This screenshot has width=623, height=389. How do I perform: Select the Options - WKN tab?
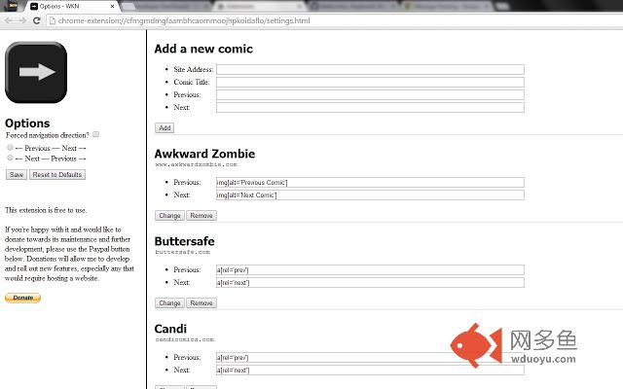(x=71, y=7)
